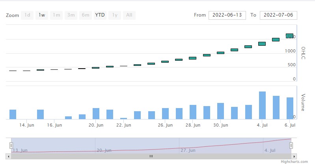Image resolution: width=315 pixels, height=168 pixels.
Task: Grab the right navigator handle
Action: [291, 146]
